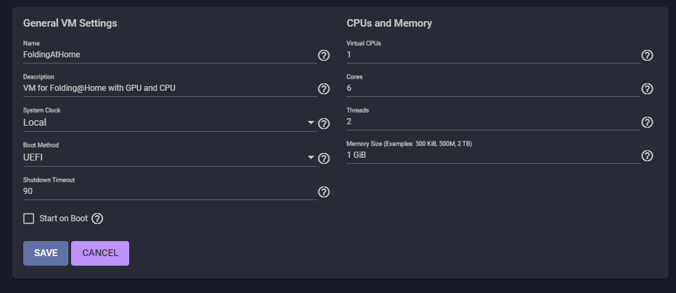Focus the Description text field

point(167,88)
